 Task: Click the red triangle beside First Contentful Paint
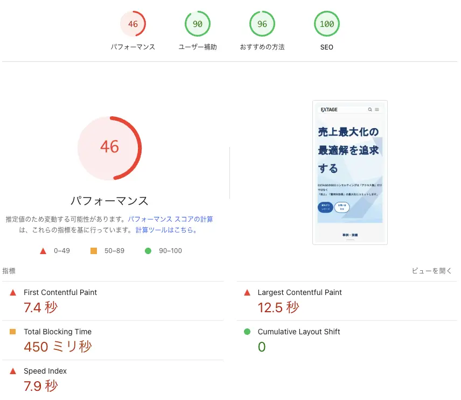(x=12, y=292)
